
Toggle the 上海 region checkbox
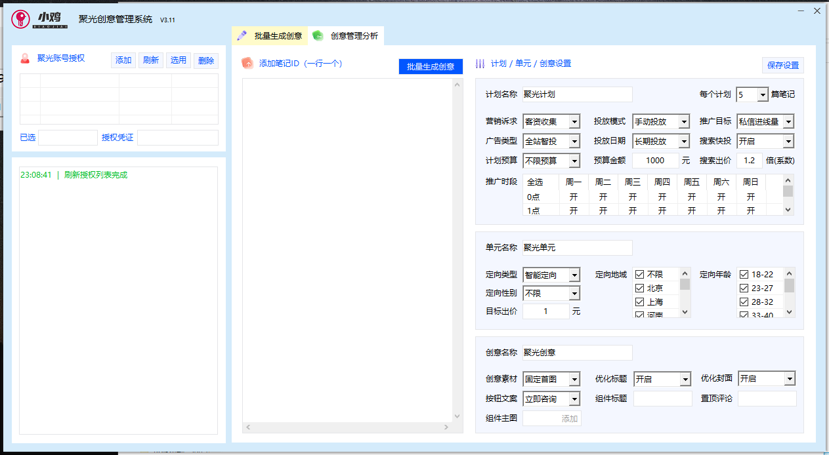click(639, 302)
